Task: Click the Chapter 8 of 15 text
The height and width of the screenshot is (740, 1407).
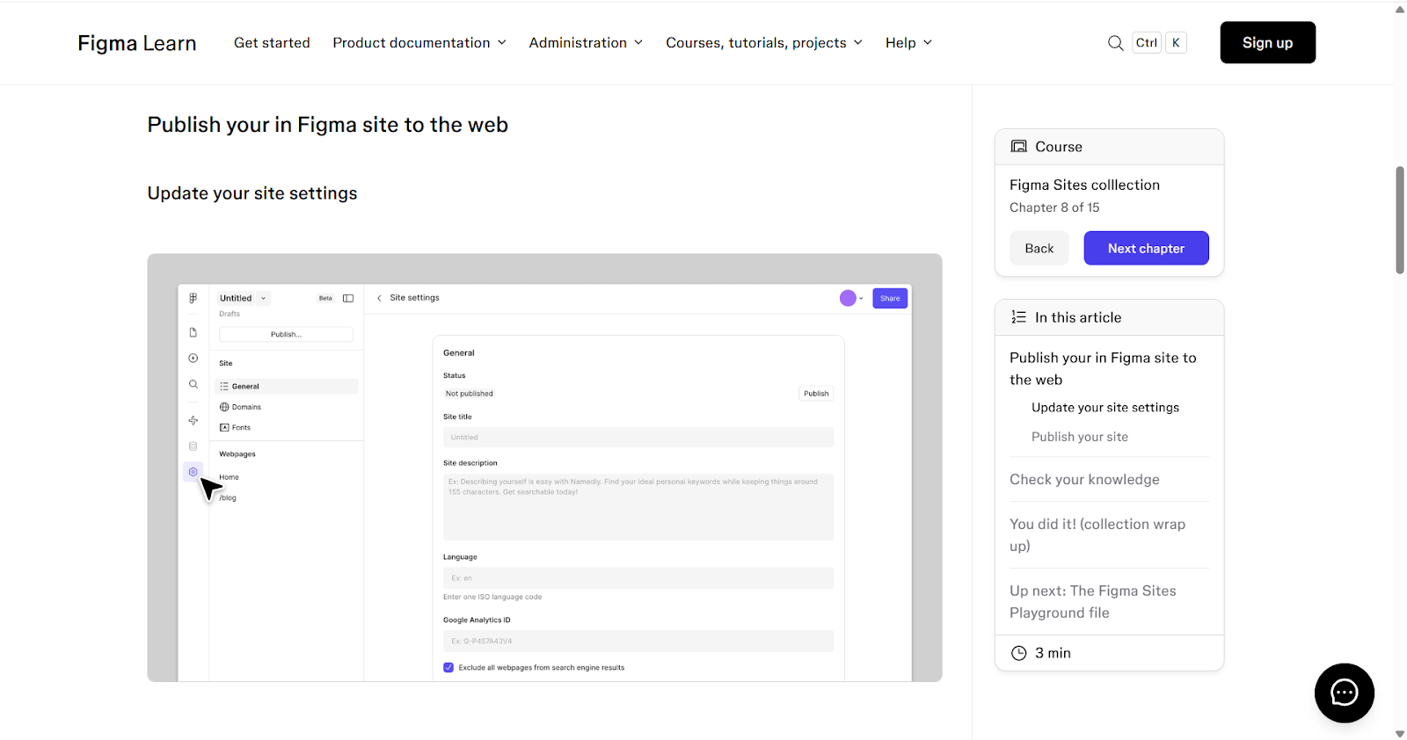Action: pyautogui.click(x=1054, y=207)
